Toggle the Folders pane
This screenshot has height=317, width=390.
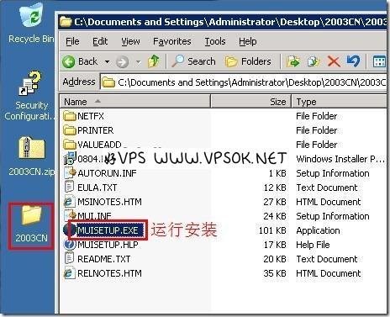tap(248, 61)
